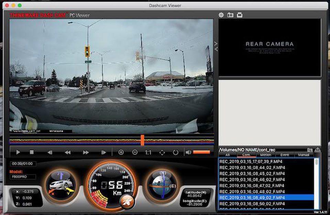Reset video to 1:1 scale
This screenshot has width=330, height=215.
148,152
